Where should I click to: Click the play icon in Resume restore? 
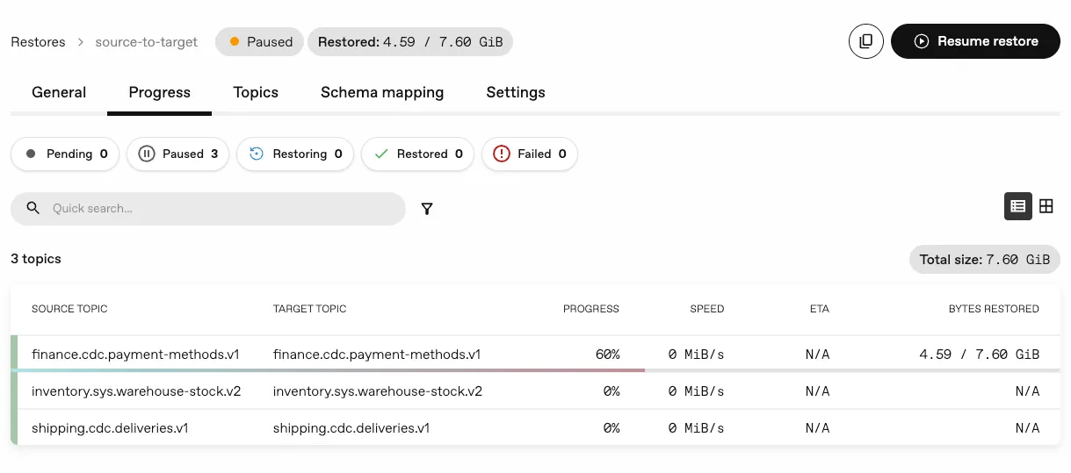pyautogui.click(x=921, y=41)
